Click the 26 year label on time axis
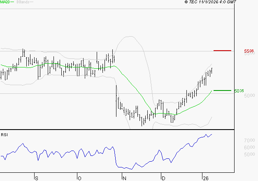258x181 pixels. click(x=206, y=179)
